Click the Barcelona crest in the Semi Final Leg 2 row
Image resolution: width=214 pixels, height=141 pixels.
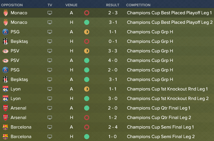click(x=5, y=137)
